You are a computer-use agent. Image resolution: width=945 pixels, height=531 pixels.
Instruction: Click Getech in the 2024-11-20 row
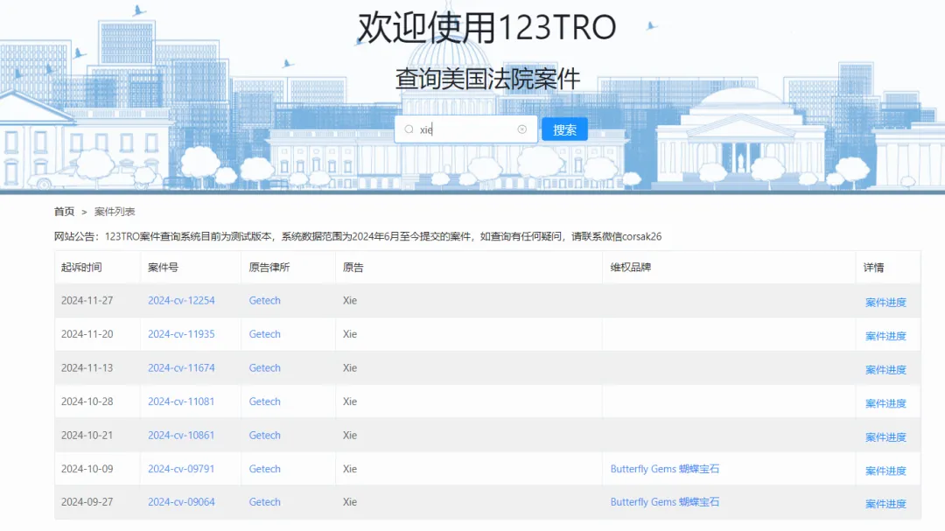264,334
